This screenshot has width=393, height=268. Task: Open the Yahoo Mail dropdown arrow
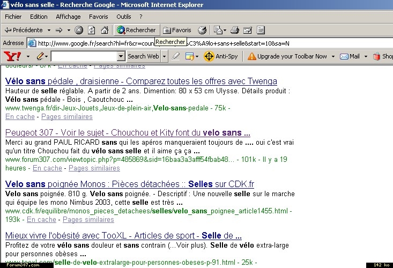pyautogui.click(x=366, y=57)
